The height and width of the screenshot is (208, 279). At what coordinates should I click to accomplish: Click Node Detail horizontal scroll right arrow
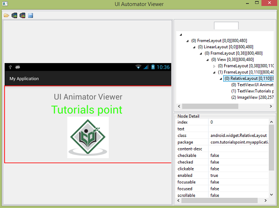[266, 201]
